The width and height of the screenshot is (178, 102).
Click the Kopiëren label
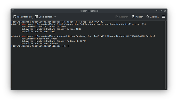(x=124, y=17)
